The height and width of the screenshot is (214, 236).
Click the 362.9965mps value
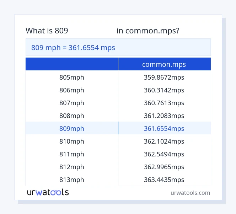[164, 167]
